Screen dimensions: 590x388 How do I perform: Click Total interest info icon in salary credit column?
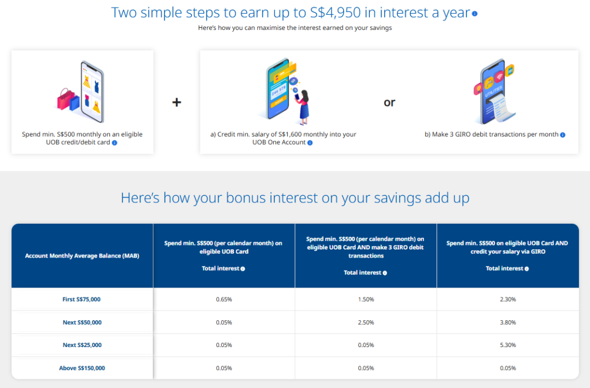pyautogui.click(x=527, y=269)
